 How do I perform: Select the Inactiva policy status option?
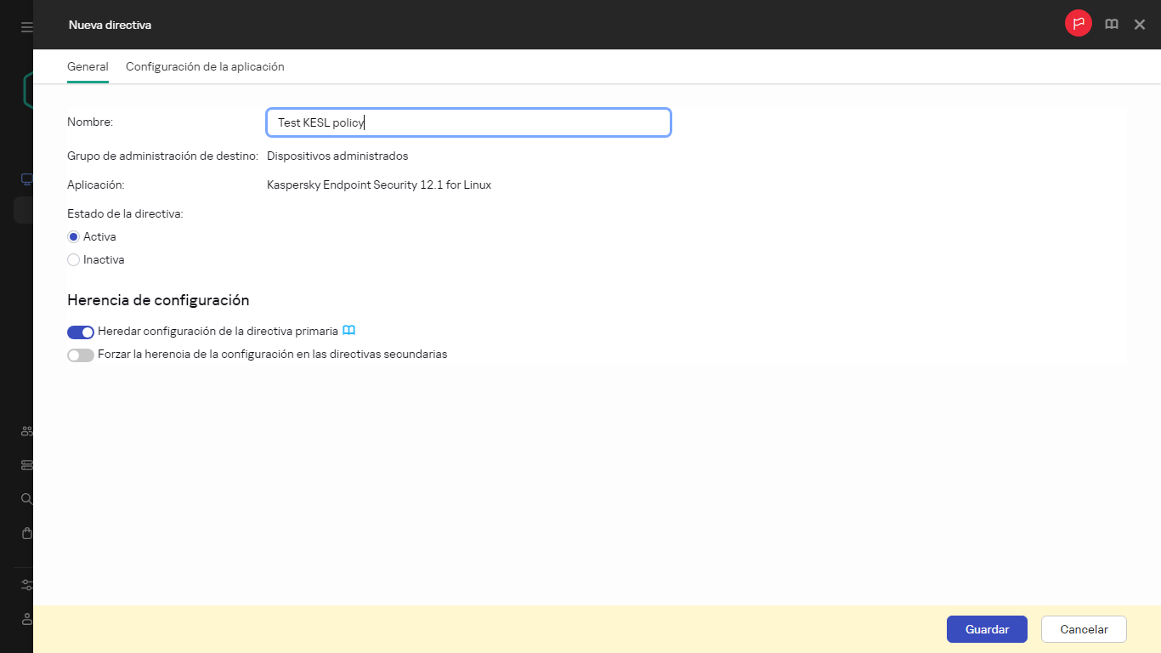[73, 259]
